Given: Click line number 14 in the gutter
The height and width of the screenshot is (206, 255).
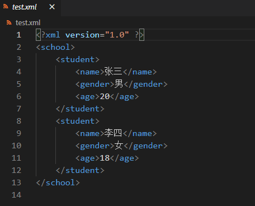Looking at the screenshot, I should [16, 195].
